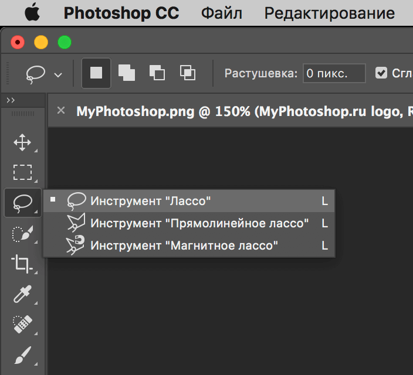Click the green zoom window button
The image size is (413, 375).
point(65,42)
